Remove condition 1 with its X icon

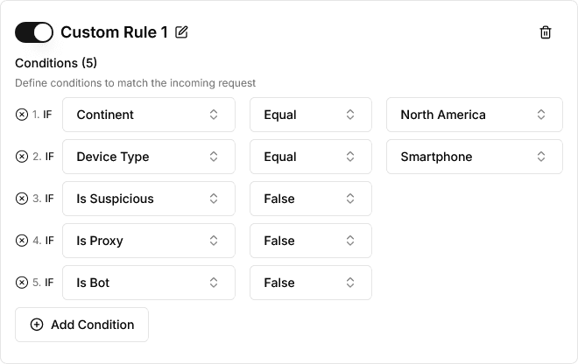point(22,115)
